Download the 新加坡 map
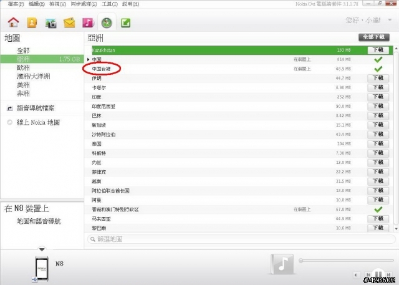This screenshot has width=399, height=285. pos(378,125)
